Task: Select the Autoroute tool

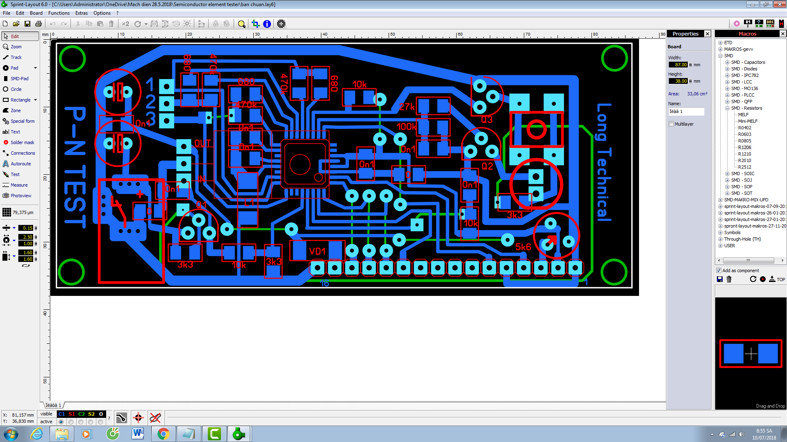Action: [x=20, y=164]
